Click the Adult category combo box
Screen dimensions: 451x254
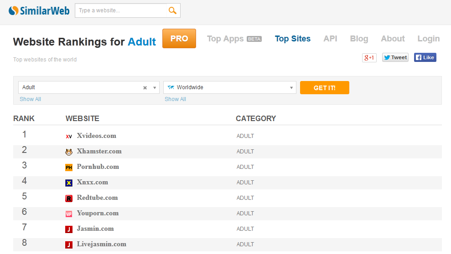tap(89, 87)
